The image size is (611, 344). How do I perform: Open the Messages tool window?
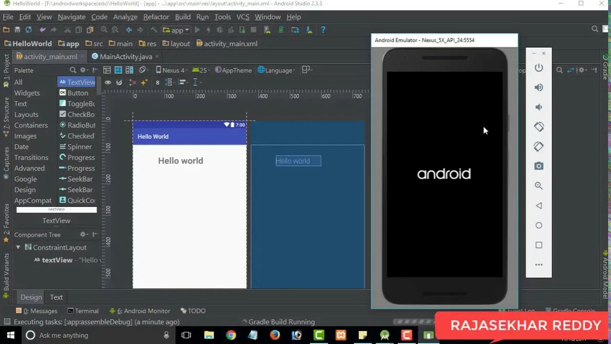pos(37,311)
